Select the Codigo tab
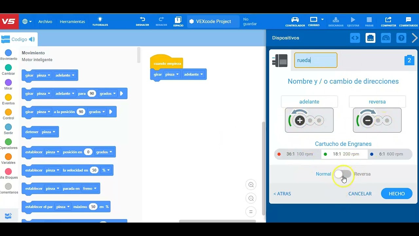 click(x=19, y=39)
